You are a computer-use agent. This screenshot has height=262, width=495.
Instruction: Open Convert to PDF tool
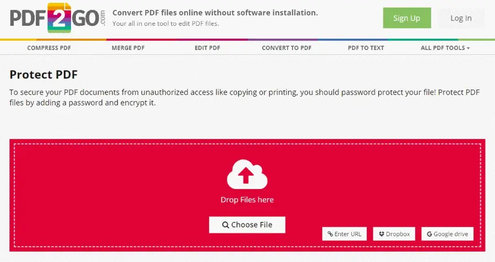[x=287, y=48]
